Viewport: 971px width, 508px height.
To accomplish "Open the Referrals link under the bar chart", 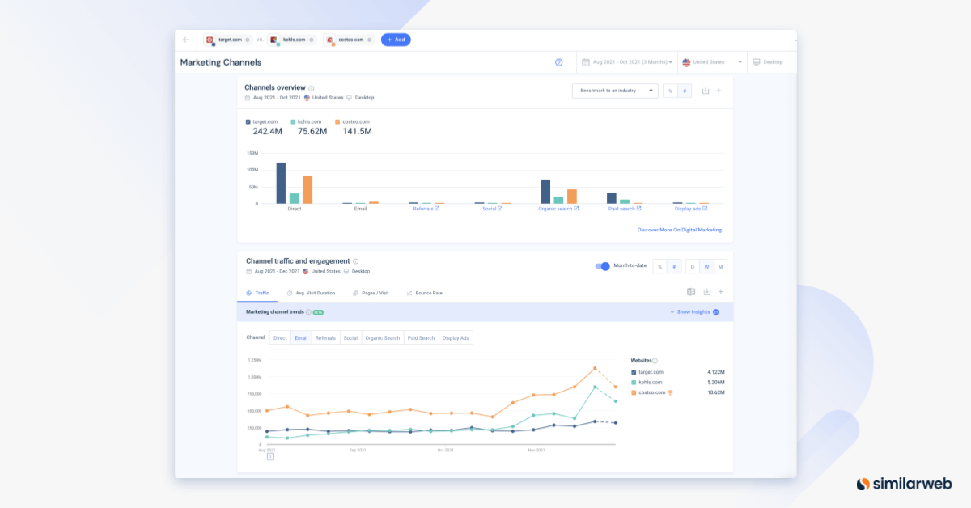I will pyautogui.click(x=423, y=209).
